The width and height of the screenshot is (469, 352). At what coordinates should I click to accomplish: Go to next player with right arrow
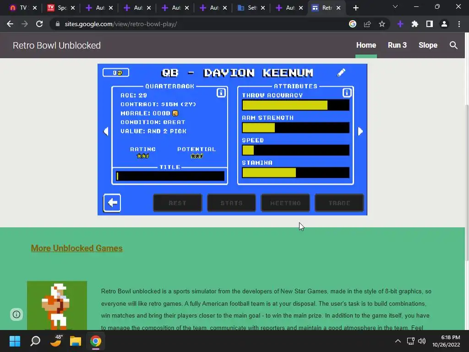(360, 131)
